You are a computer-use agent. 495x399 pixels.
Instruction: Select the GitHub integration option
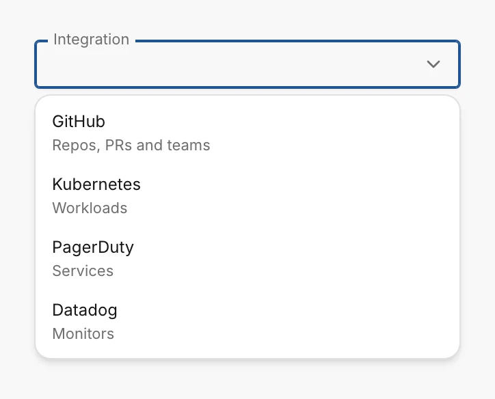click(247, 133)
